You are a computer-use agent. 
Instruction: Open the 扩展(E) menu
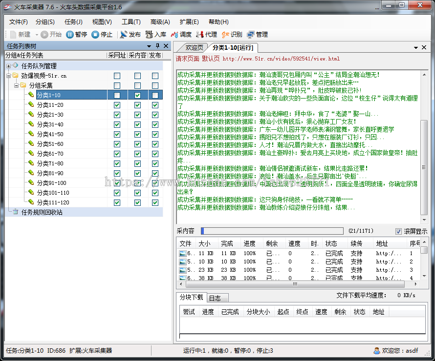pos(189,22)
